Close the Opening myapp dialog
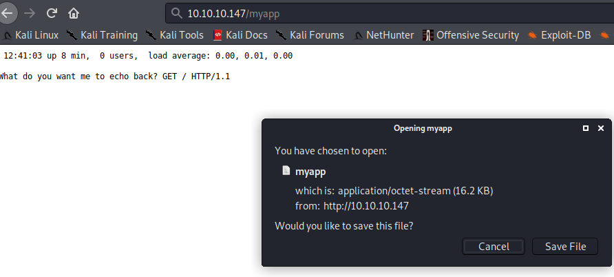614x277 pixels. [x=601, y=128]
